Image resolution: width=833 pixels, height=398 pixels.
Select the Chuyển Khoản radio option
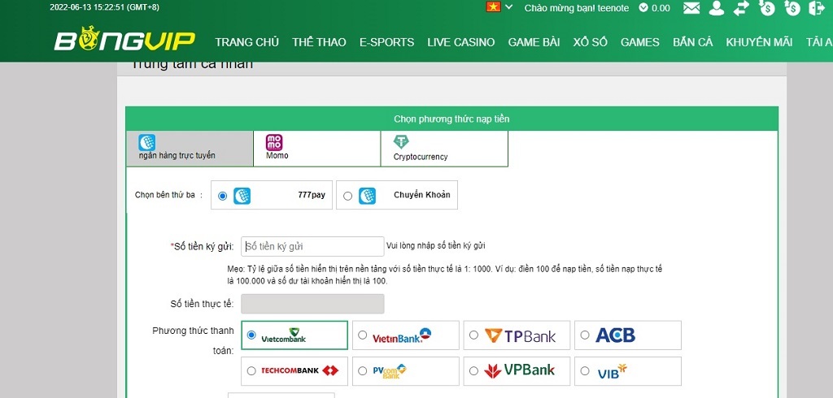[x=348, y=196]
